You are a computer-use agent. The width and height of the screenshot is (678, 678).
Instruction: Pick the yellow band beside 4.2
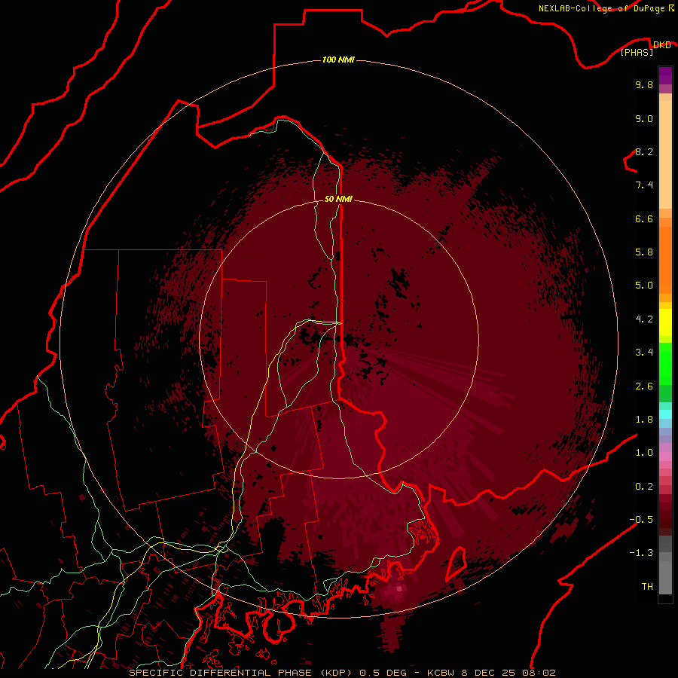coord(665,322)
